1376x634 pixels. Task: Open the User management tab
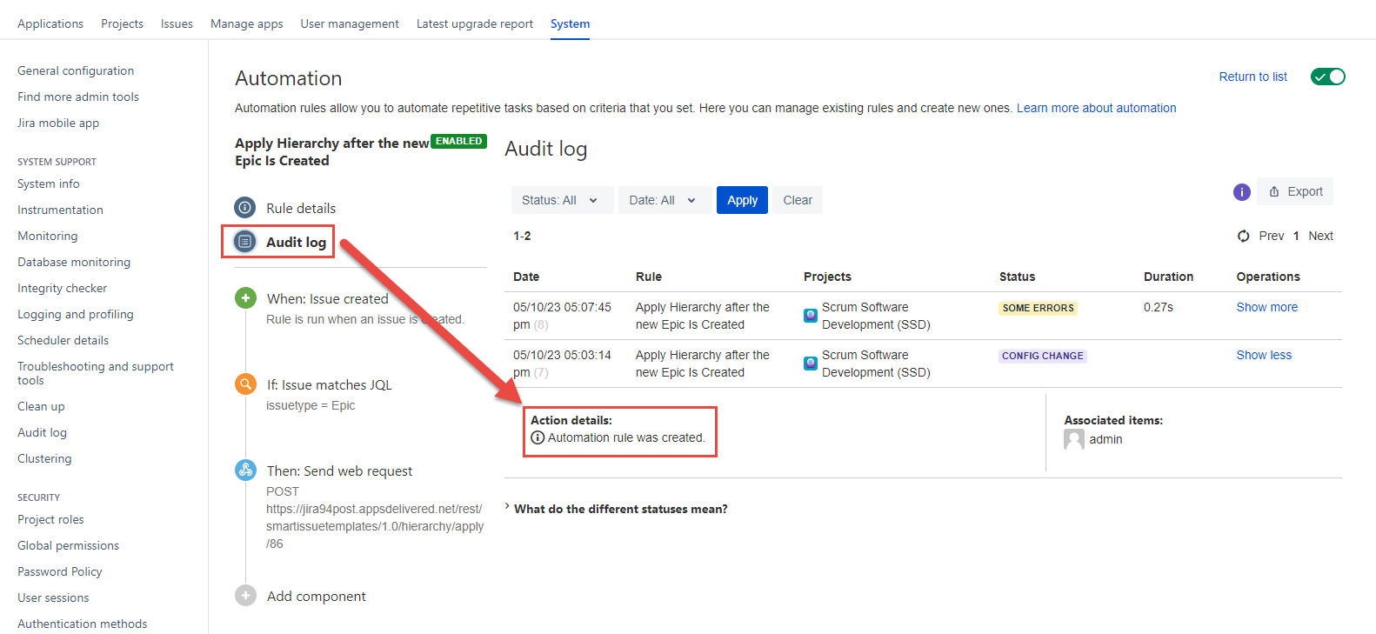point(350,23)
